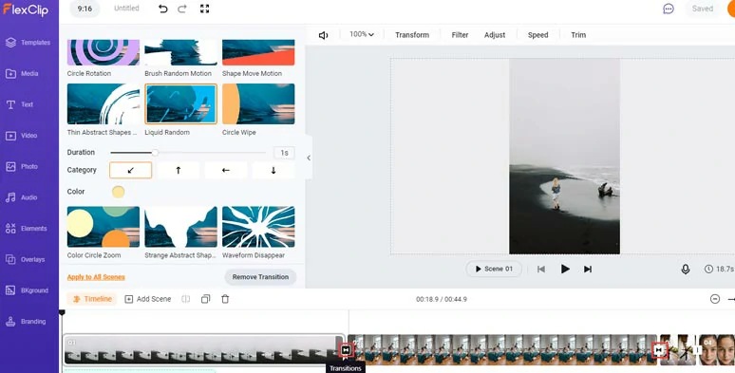This screenshot has width=735, height=373.
Task: Switch to Timeline view
Action: [92, 299]
